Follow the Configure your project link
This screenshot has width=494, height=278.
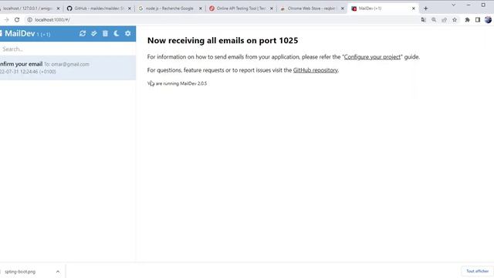pyautogui.click(x=372, y=57)
